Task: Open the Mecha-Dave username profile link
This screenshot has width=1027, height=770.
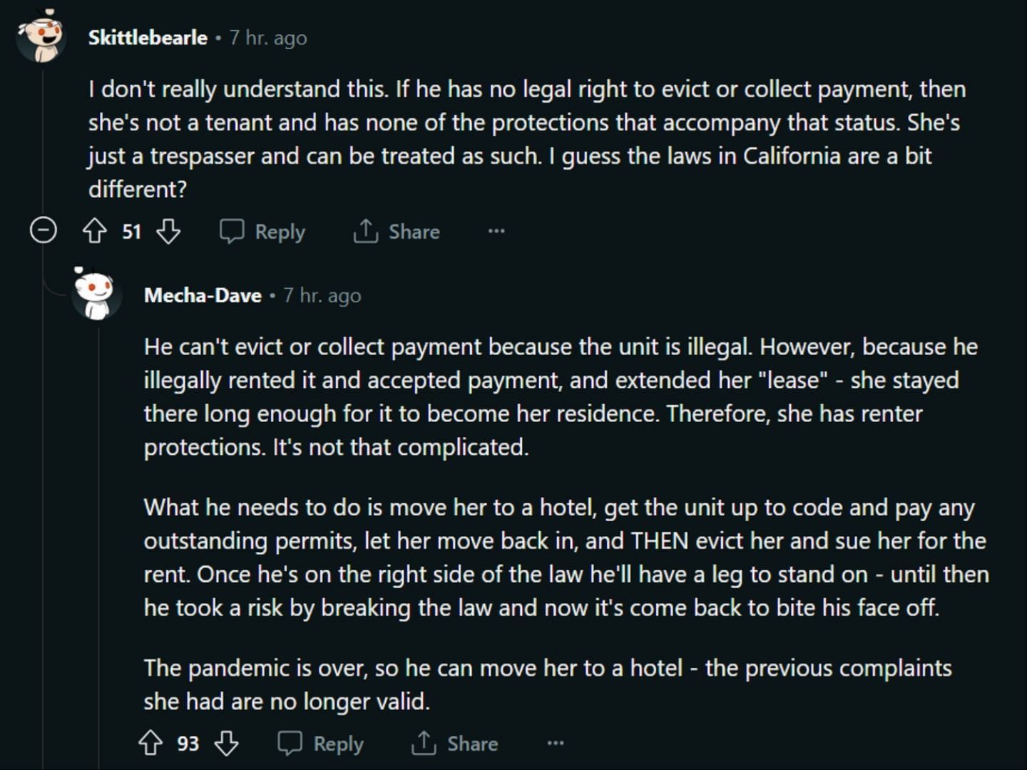Action: pyautogui.click(x=203, y=295)
